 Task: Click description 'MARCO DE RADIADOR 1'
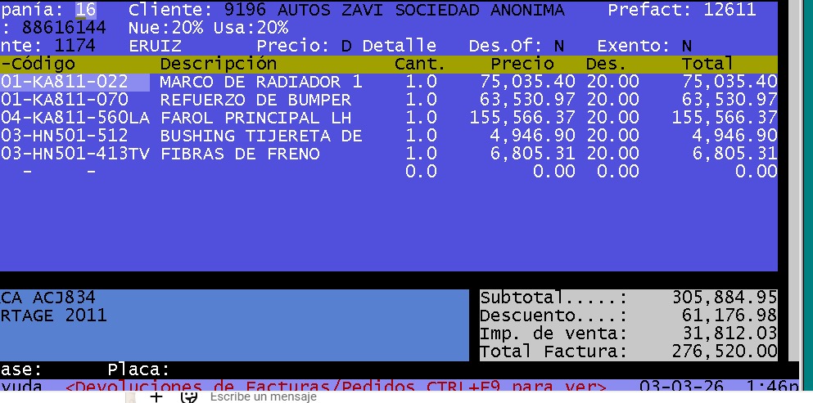point(261,82)
